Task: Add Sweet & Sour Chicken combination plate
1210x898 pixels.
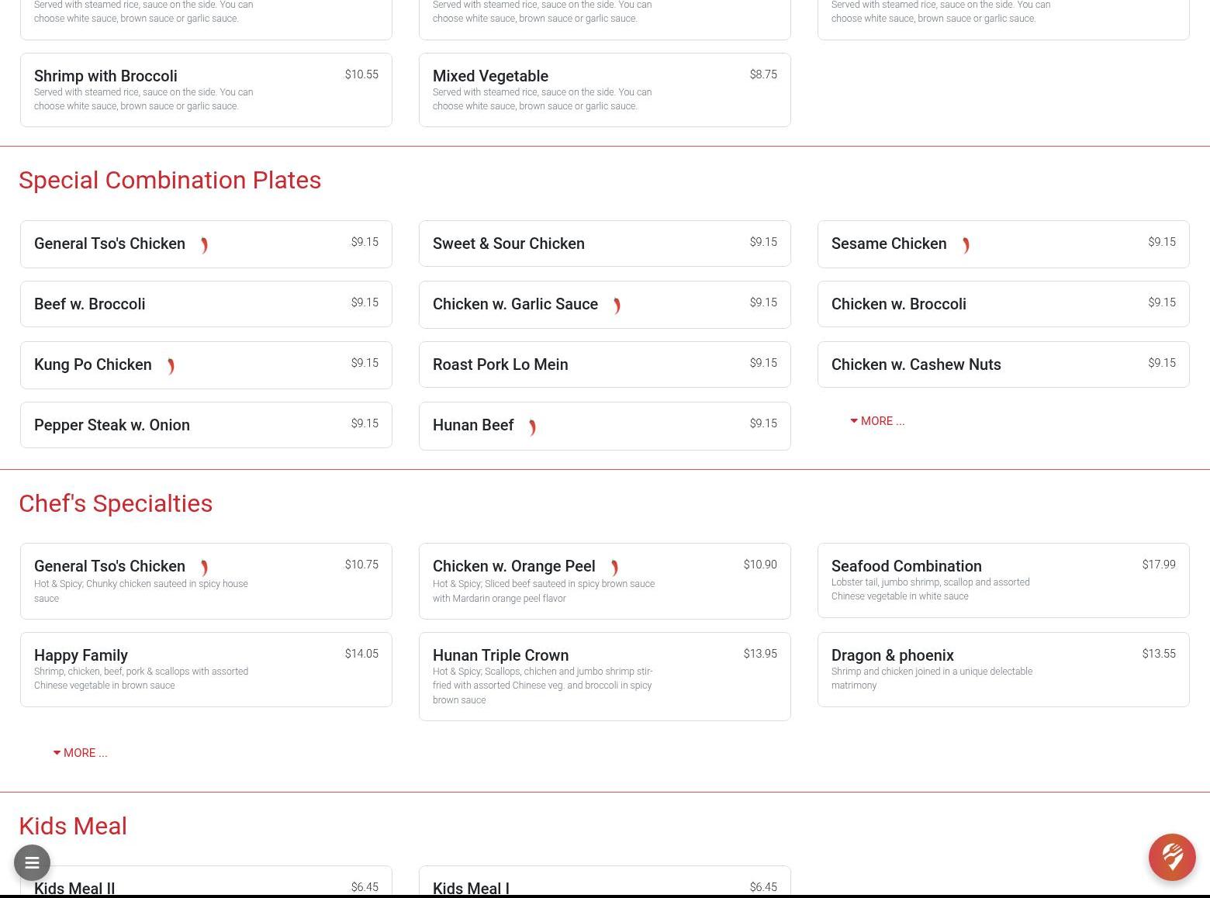Action: point(605,243)
